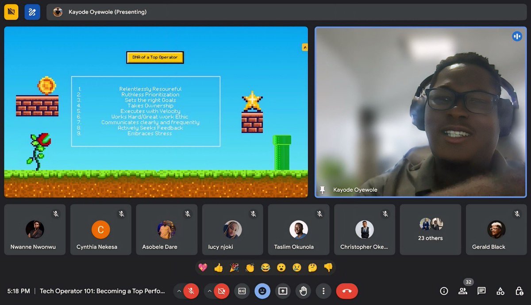This screenshot has width=531, height=305.
Task: Open more options three-dot menu
Action: (323, 291)
